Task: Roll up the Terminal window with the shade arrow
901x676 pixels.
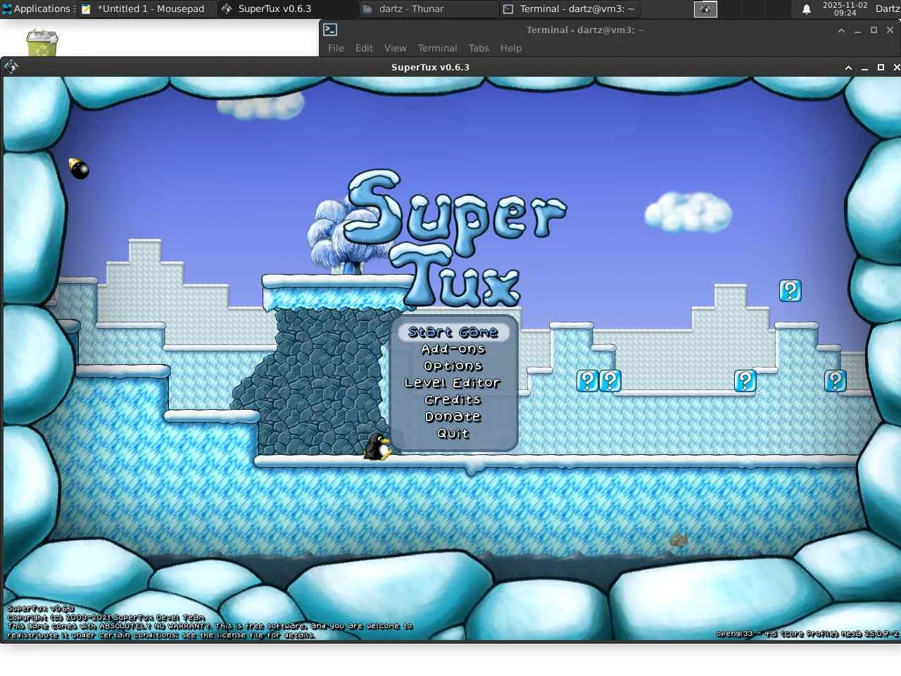Action: click(841, 30)
